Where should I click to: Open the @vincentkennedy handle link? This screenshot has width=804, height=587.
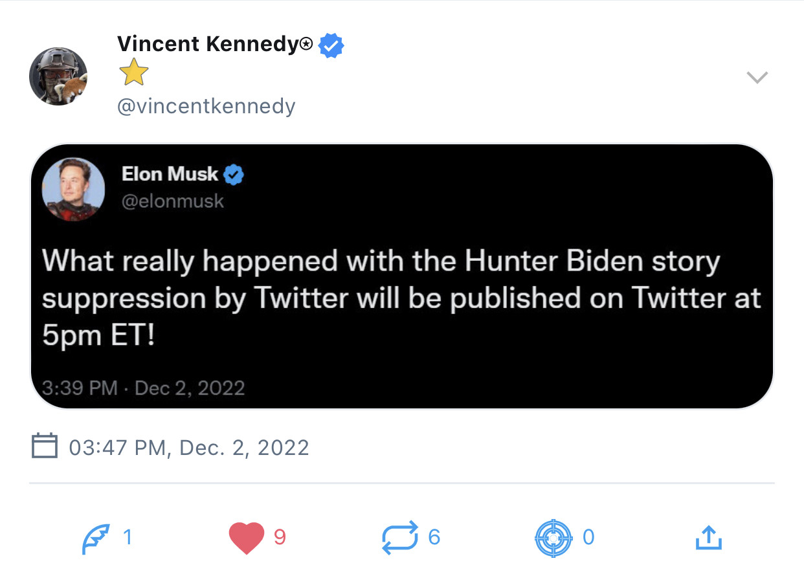coord(206,105)
